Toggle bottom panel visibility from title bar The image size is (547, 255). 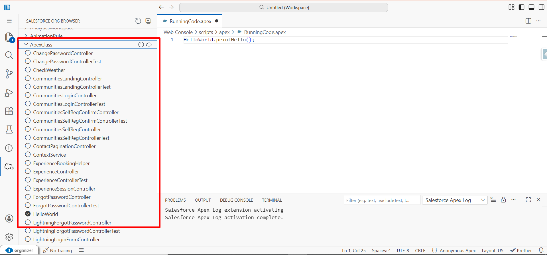click(x=531, y=7)
